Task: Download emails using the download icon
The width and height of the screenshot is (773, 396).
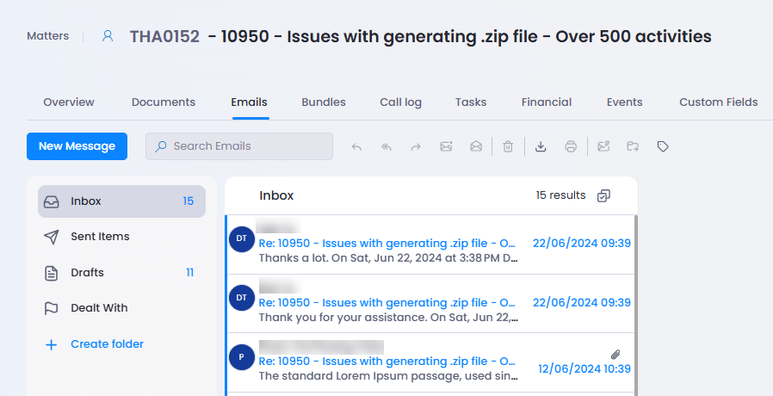Action: pos(541,146)
